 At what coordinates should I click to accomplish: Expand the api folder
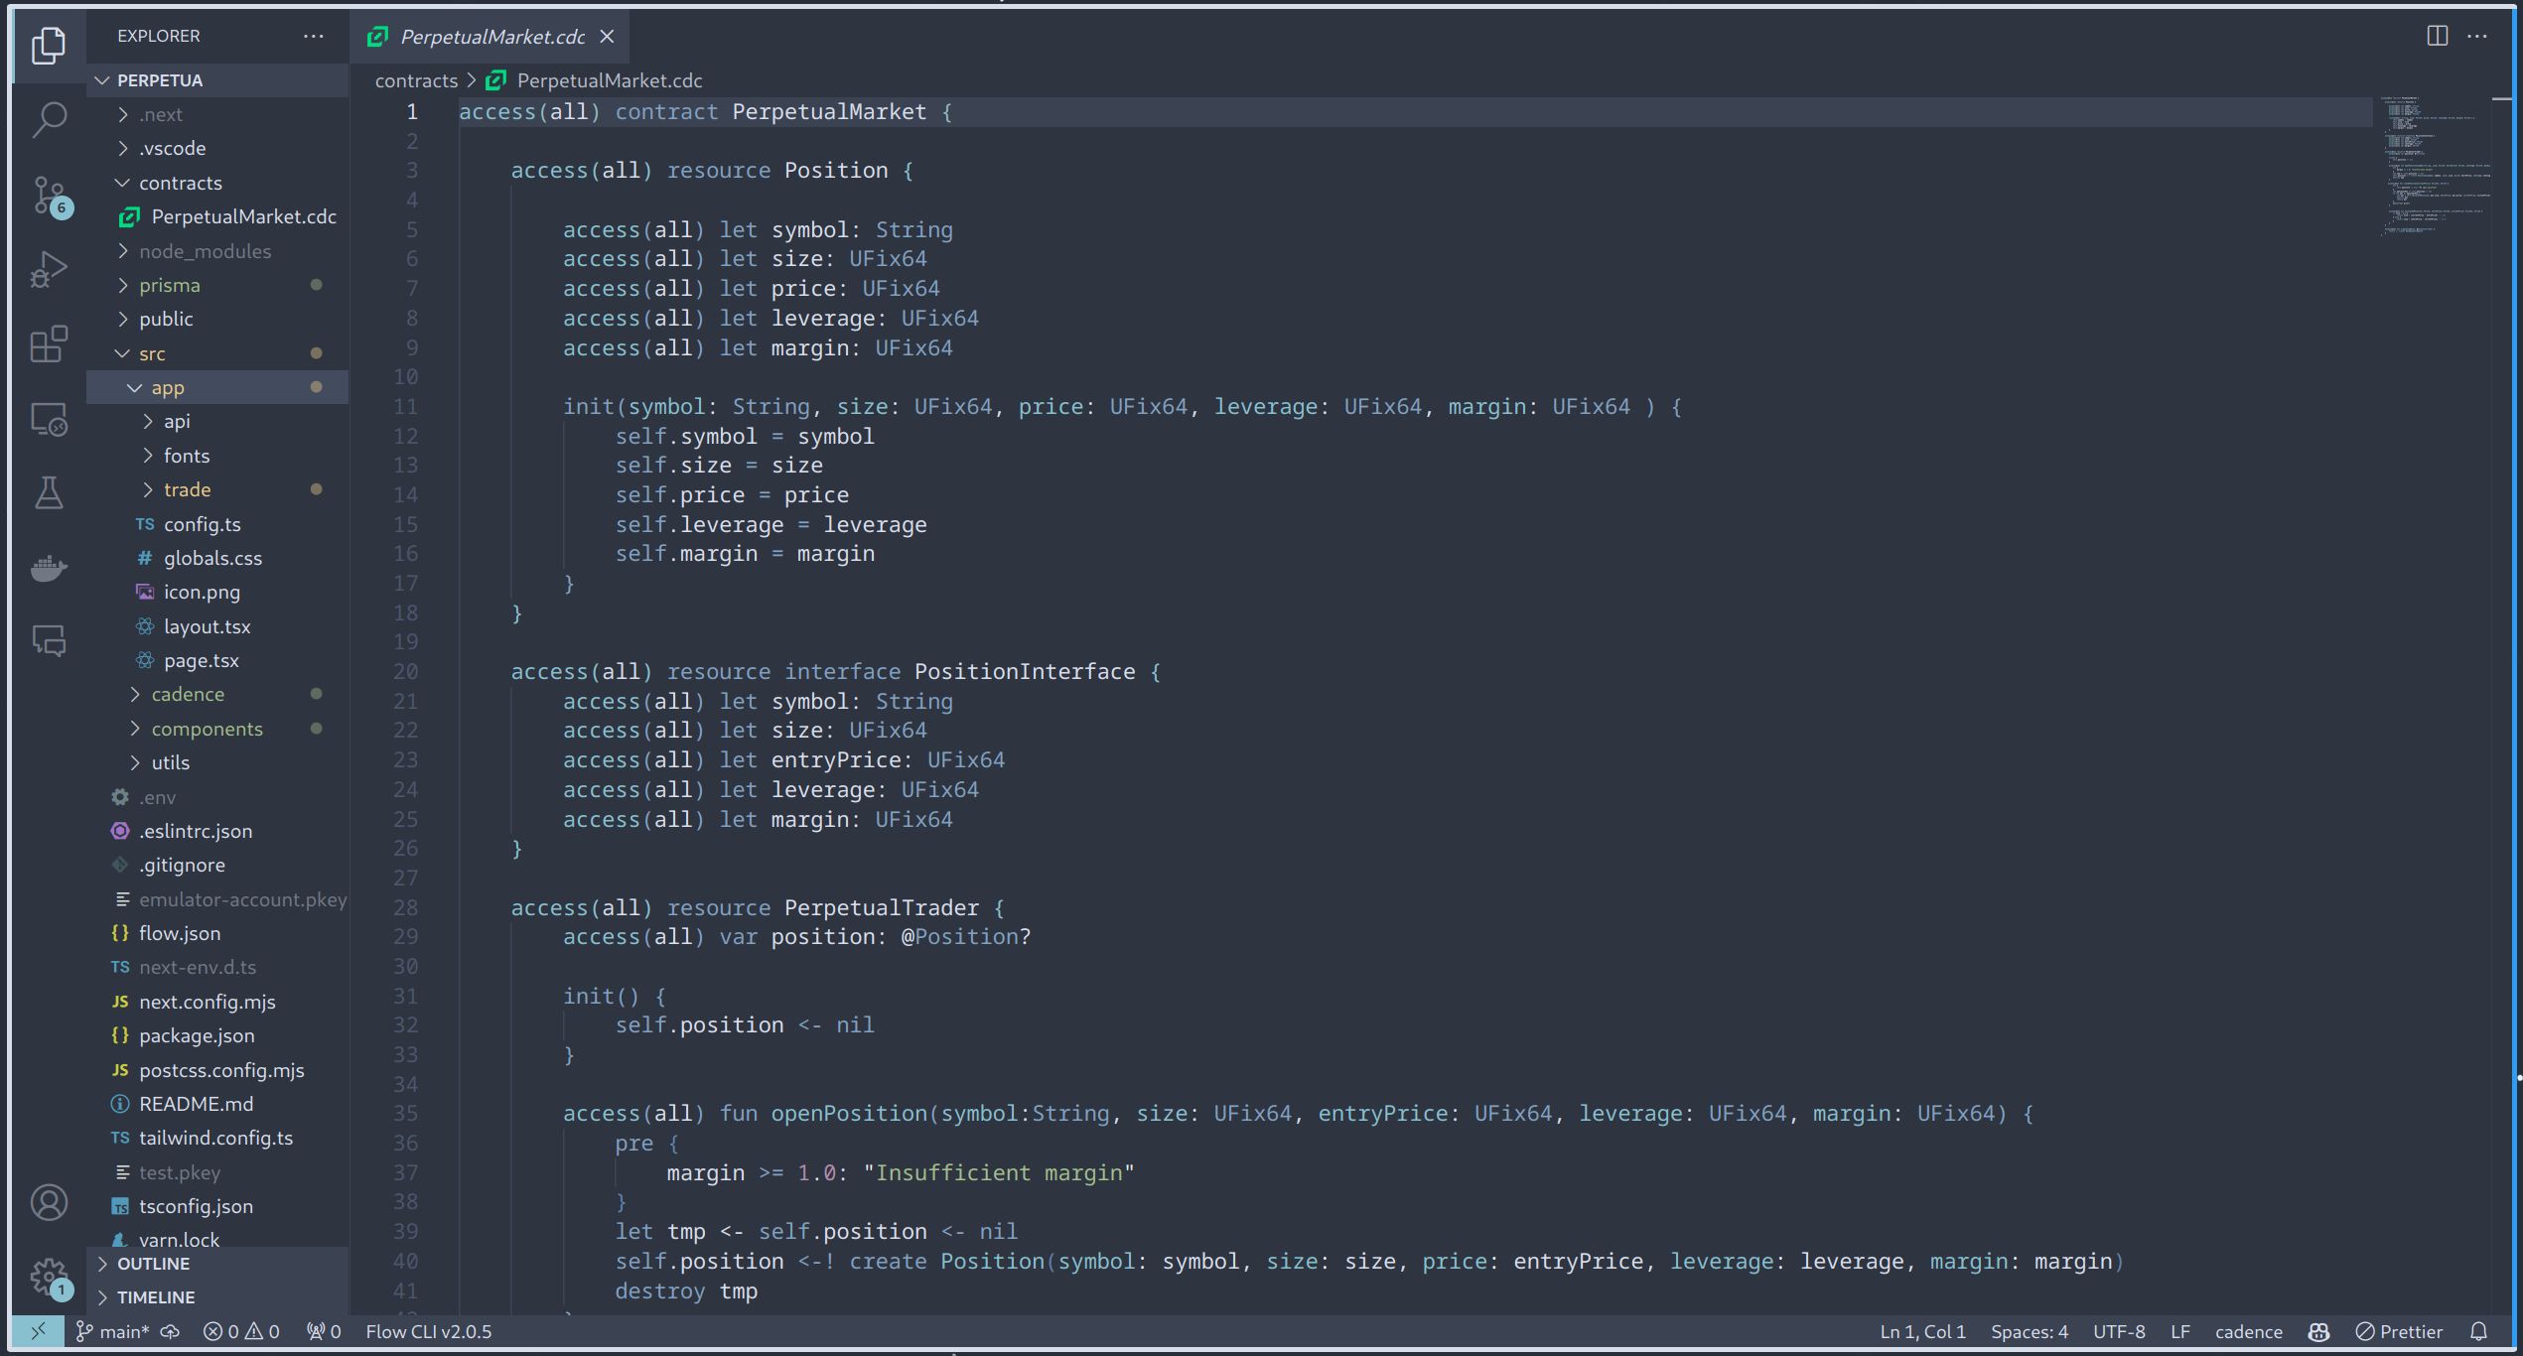point(217,421)
